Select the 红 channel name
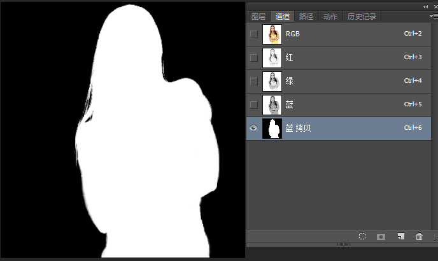438x261 pixels. [290, 57]
